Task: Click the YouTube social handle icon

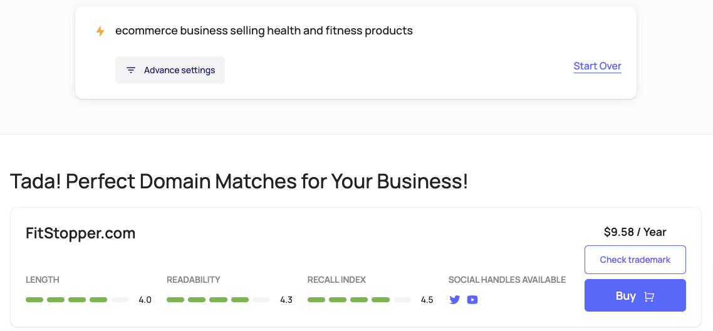Action: 472,300
